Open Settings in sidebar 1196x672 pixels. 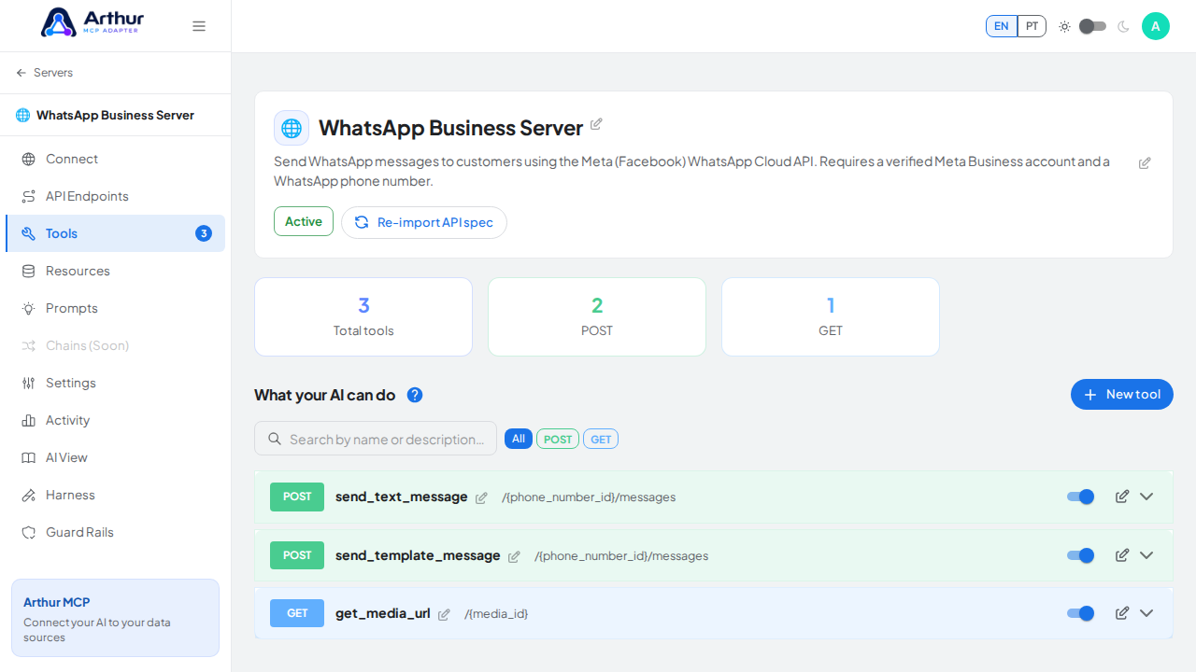pos(115,383)
